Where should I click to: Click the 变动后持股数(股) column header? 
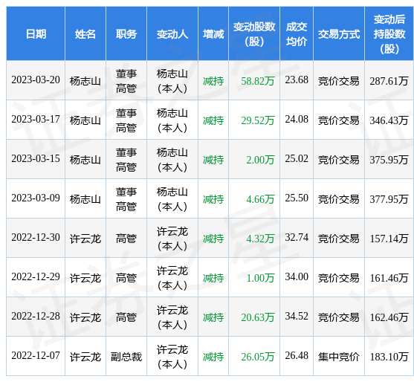389,34
